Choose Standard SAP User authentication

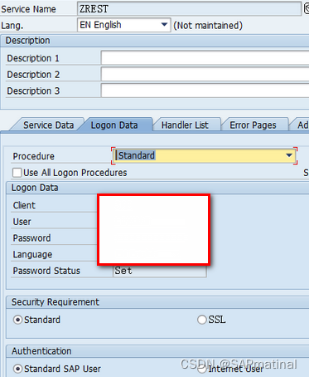(x=17, y=369)
